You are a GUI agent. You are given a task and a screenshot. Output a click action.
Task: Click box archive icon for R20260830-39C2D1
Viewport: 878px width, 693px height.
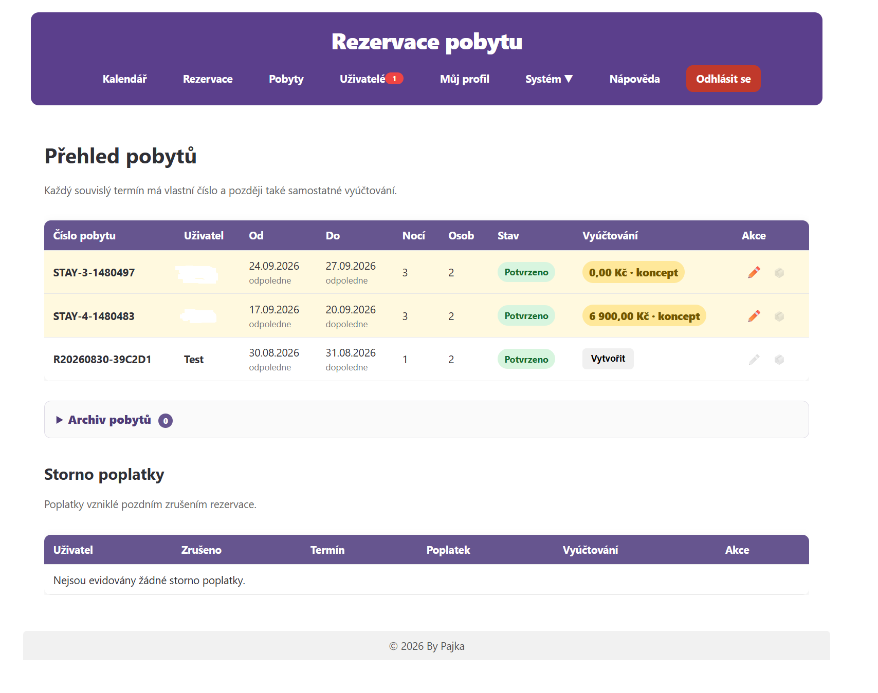point(779,360)
